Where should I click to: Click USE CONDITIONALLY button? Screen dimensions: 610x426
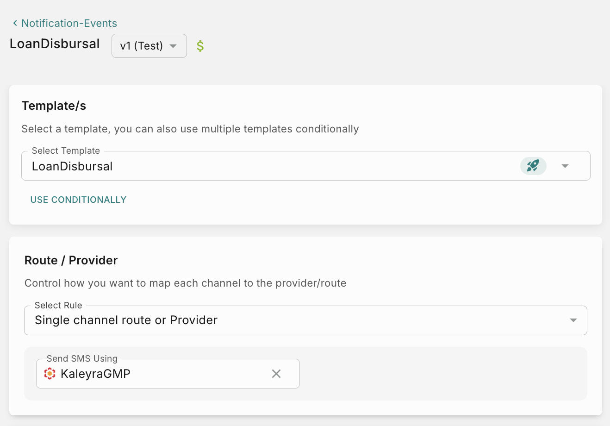pos(78,200)
